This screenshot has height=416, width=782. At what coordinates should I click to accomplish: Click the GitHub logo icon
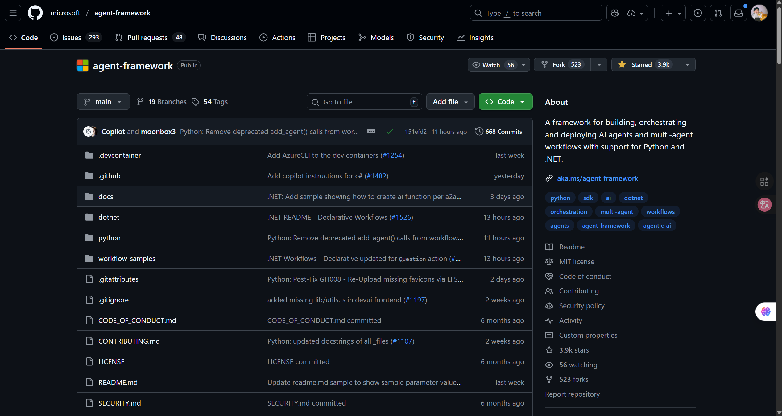[35, 13]
